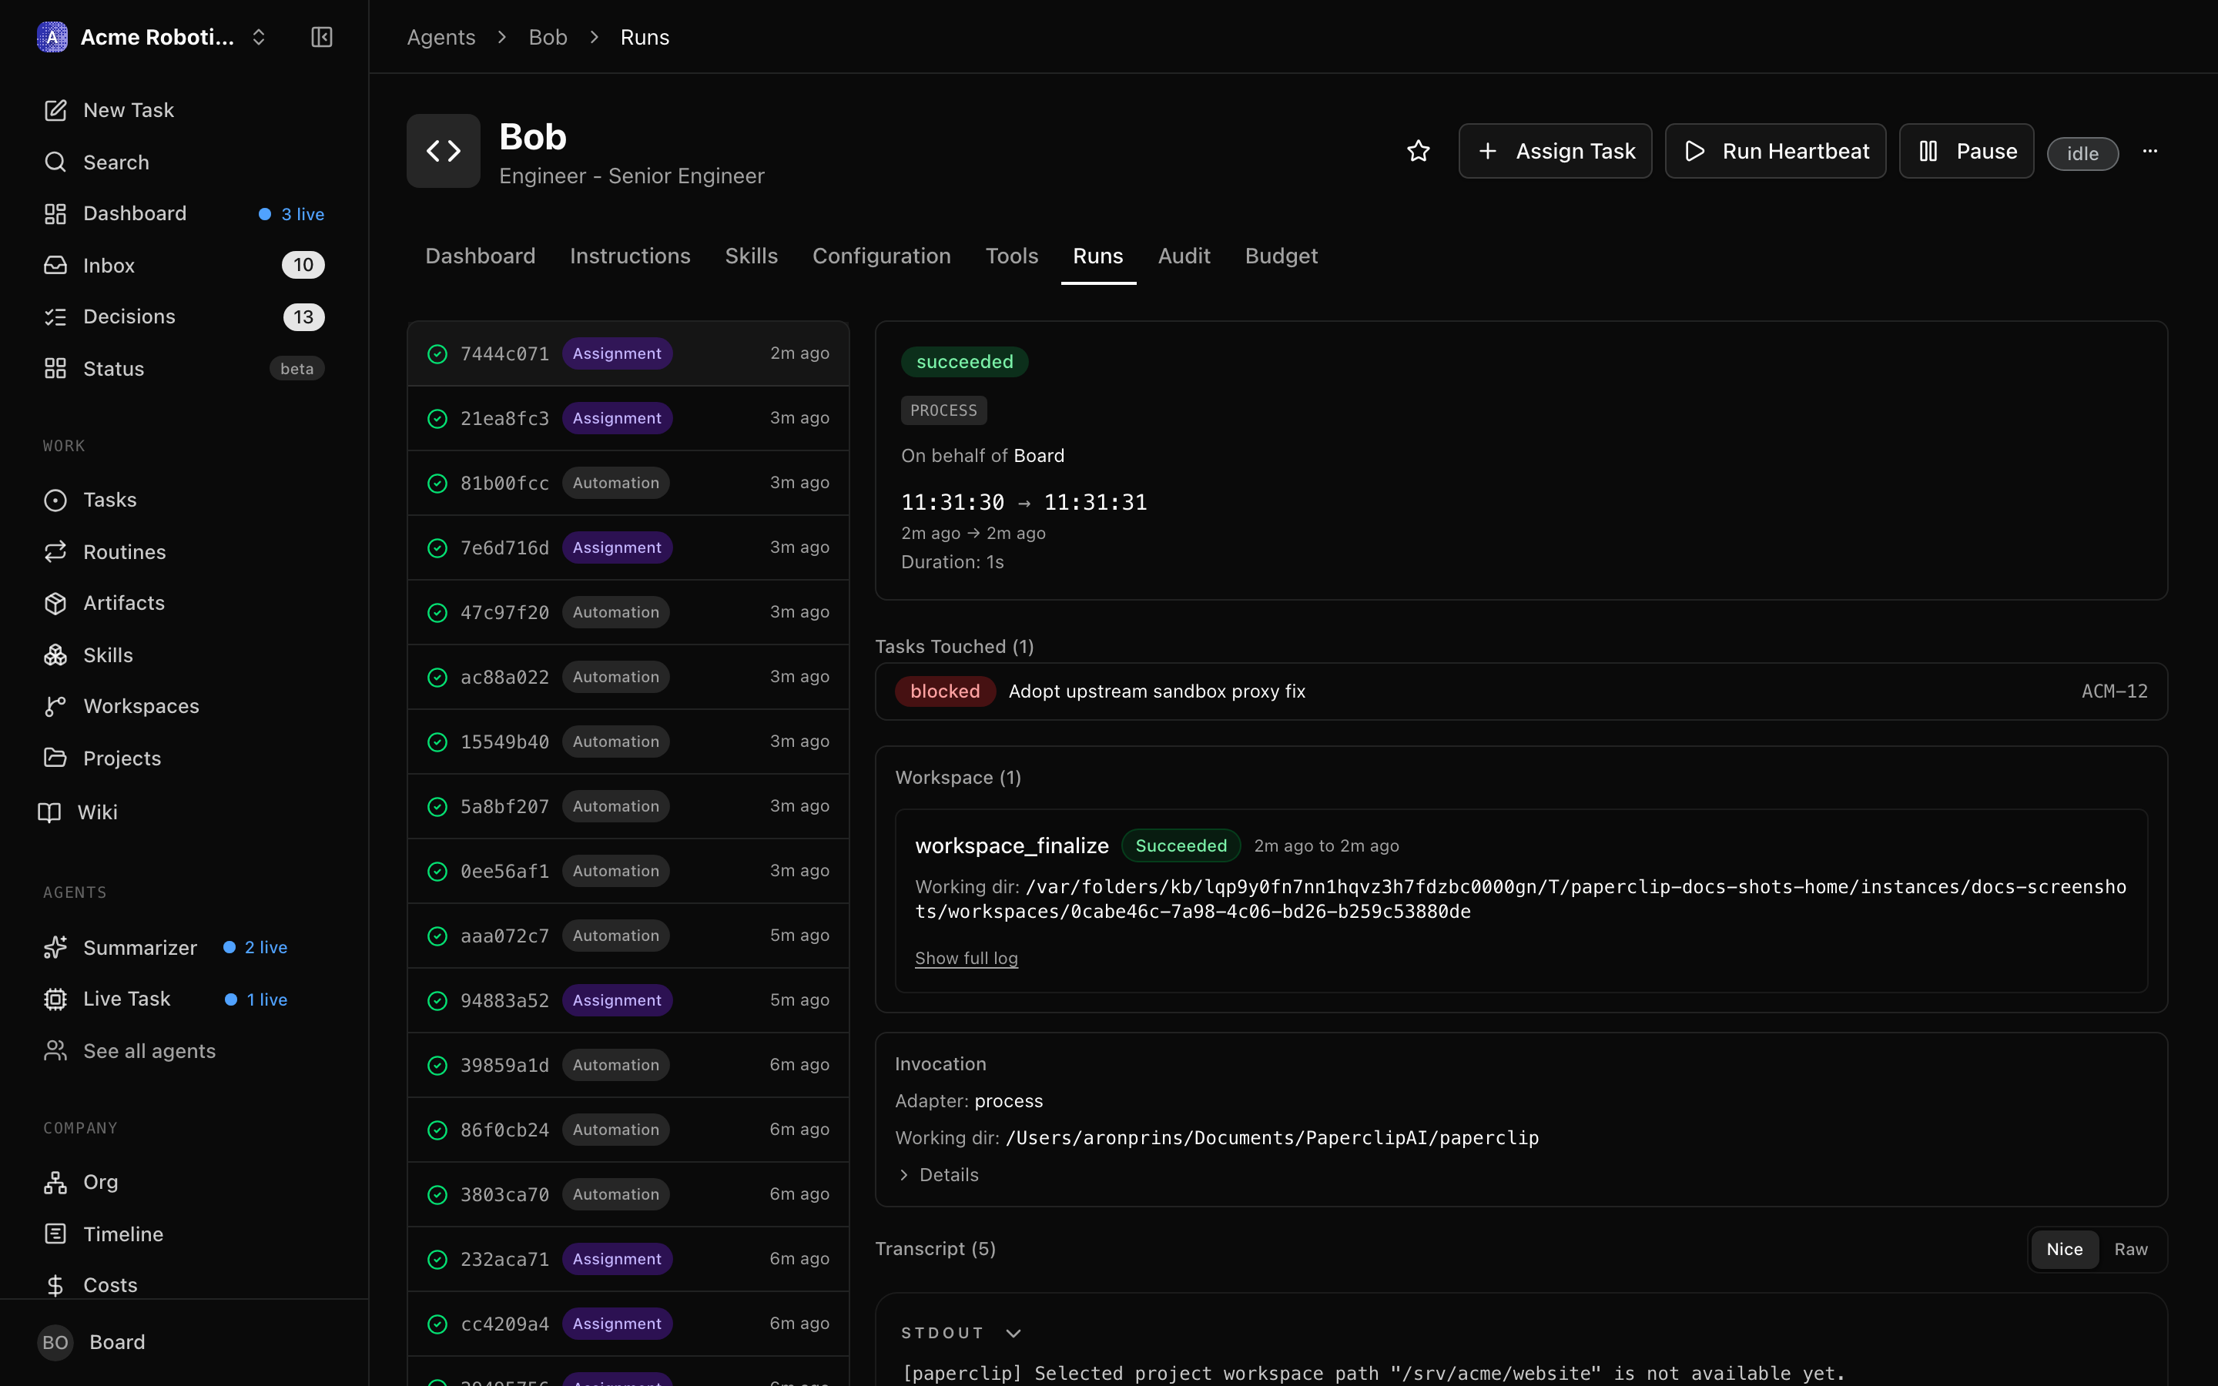Click the Assign Task button
This screenshot has width=2218, height=1386.
(1556, 151)
